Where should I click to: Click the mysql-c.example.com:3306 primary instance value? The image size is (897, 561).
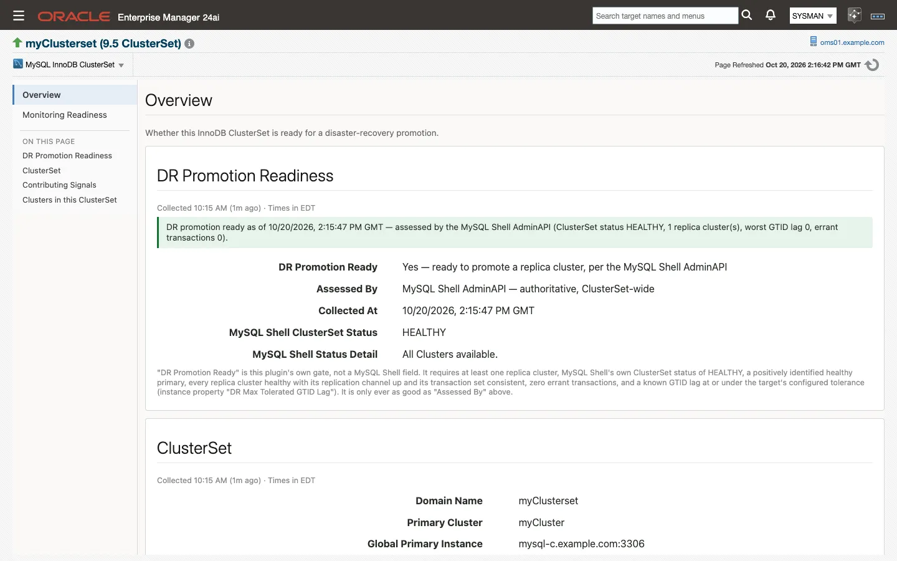tap(582, 544)
